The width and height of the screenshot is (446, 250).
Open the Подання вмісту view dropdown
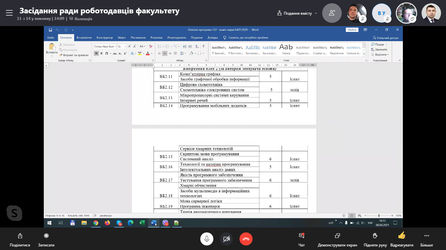click(x=297, y=13)
